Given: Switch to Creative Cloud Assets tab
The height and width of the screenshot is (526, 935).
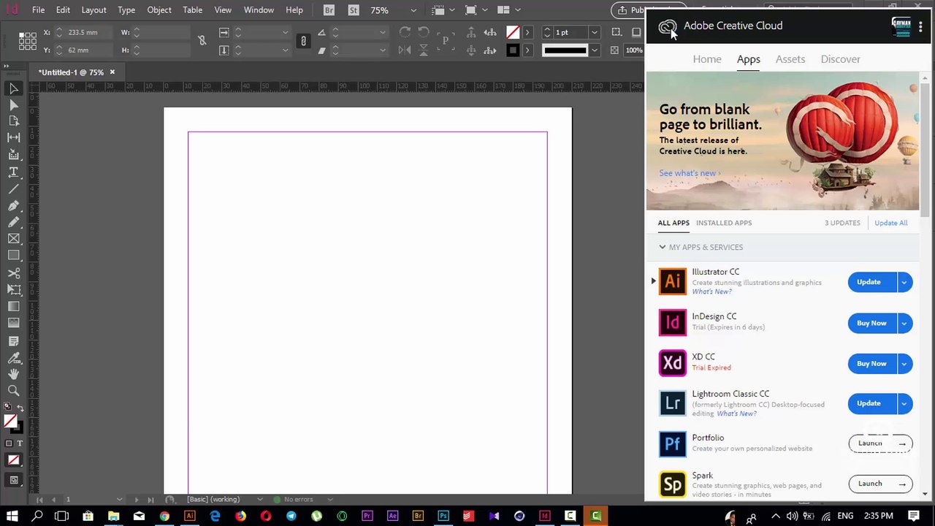Looking at the screenshot, I should (790, 59).
